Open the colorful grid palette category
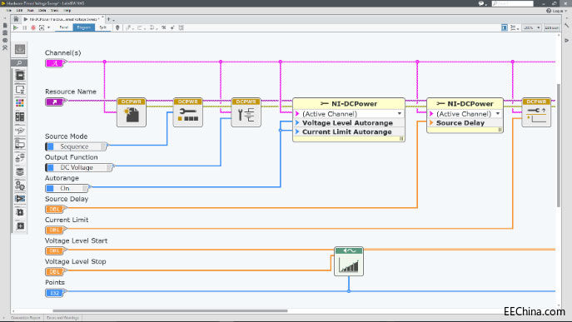This screenshot has height=322, width=572. click(20, 103)
